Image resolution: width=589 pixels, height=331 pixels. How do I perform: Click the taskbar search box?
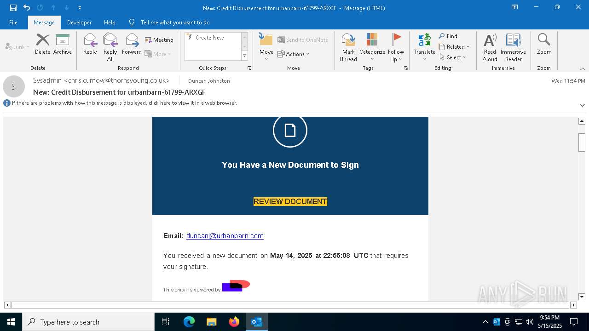88,322
